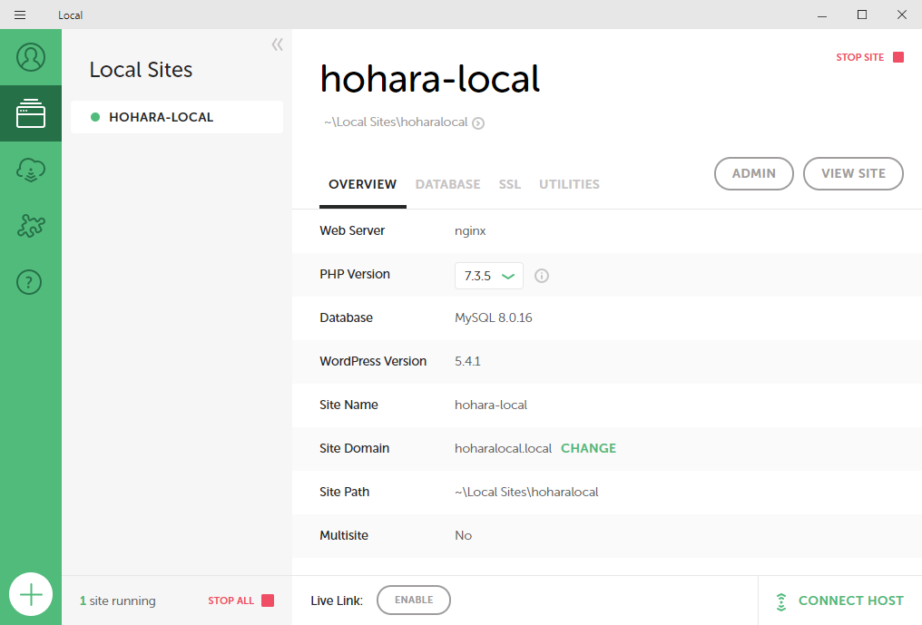Open the hamburger menu in title bar

[20, 15]
